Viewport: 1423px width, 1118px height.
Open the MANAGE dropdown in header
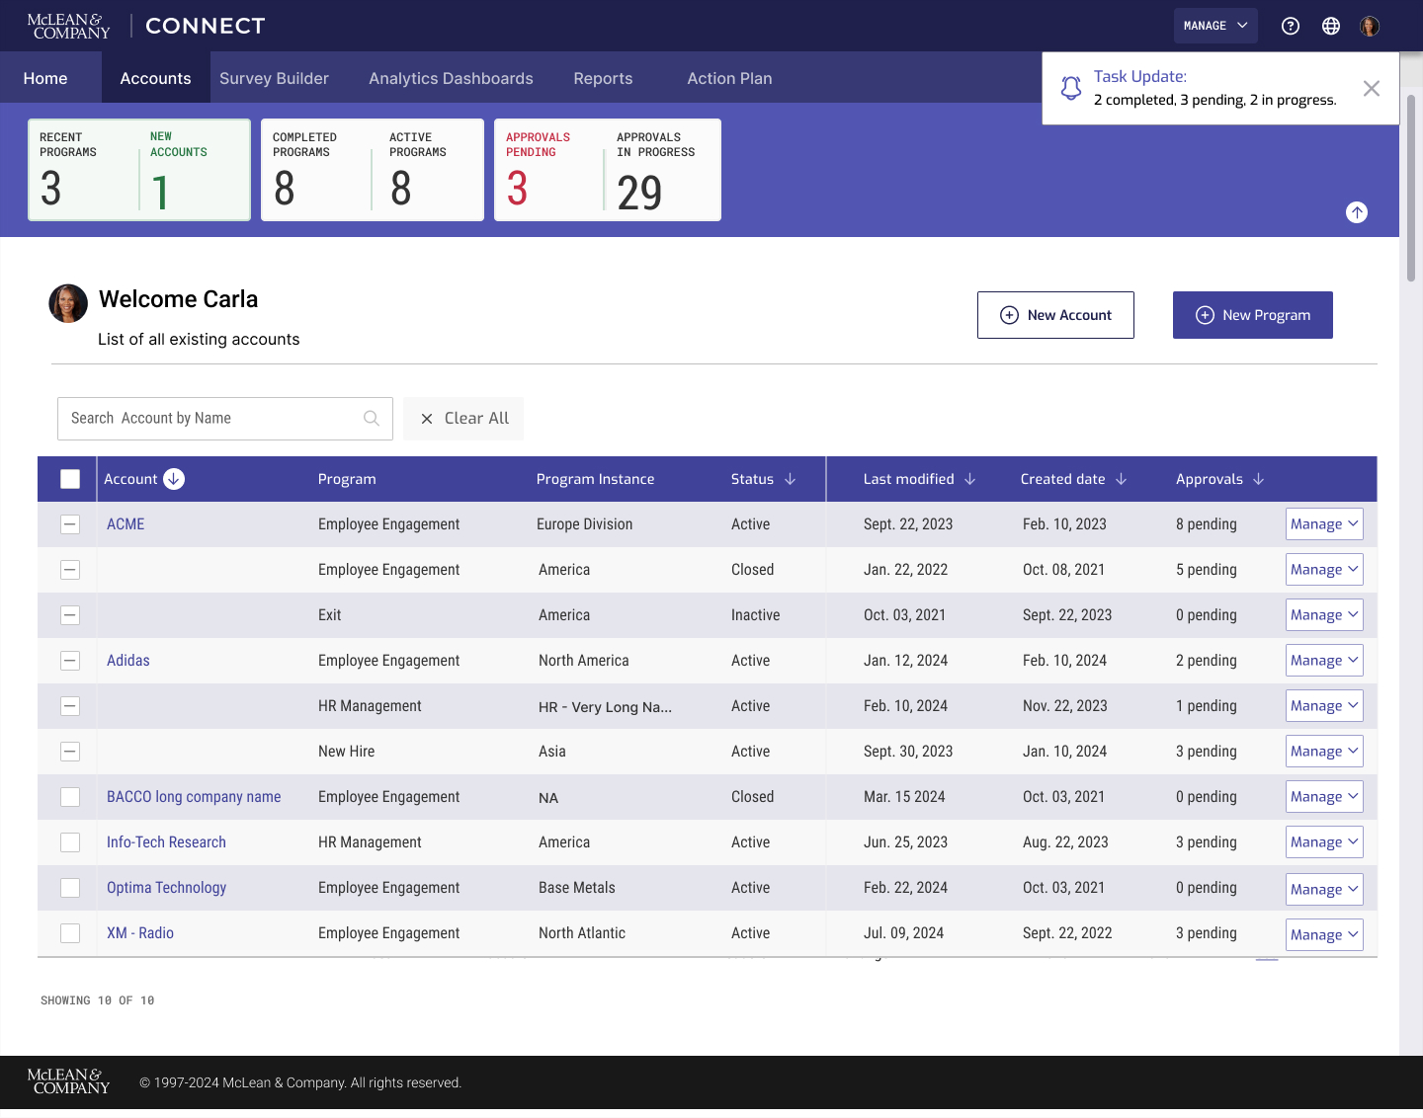click(x=1215, y=26)
